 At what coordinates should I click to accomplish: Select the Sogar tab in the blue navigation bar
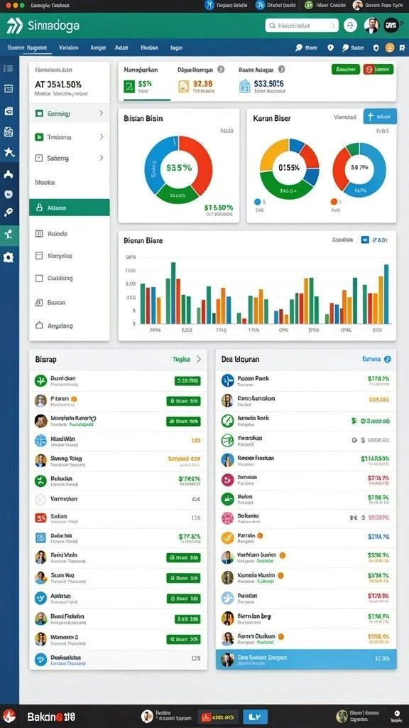pyautogui.click(x=177, y=48)
